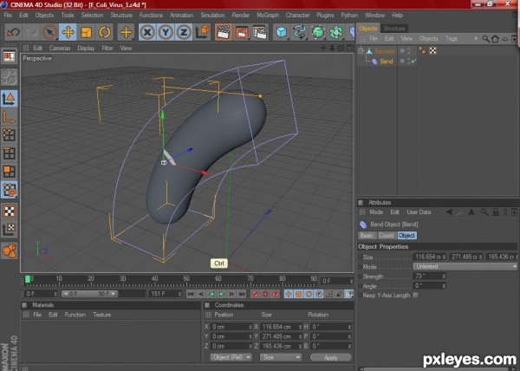Screen dimensions: 520x371
Task: Switch to the Structure tab
Action: click(394, 29)
